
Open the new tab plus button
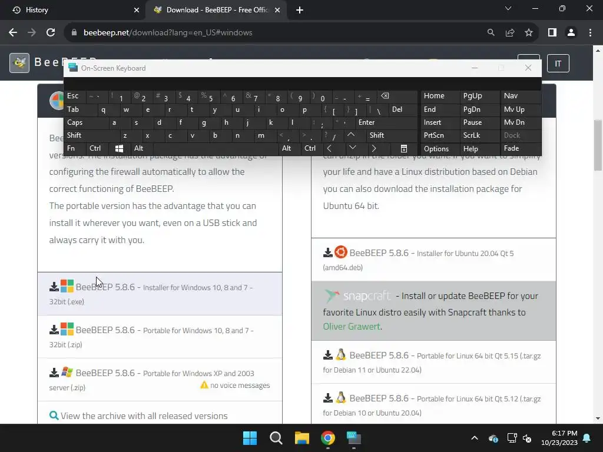(x=300, y=10)
